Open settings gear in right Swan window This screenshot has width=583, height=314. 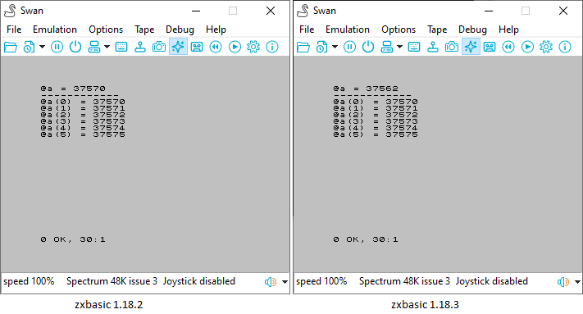[546, 47]
